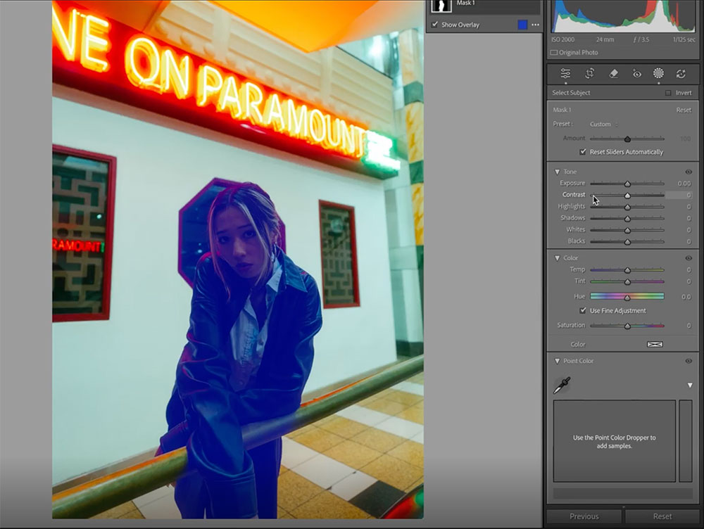Click the Temp slider handle
This screenshot has width=704, height=529.
coord(627,270)
